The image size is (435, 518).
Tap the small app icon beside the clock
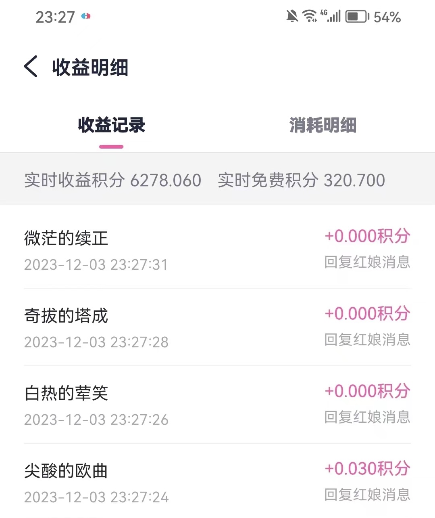(86, 17)
